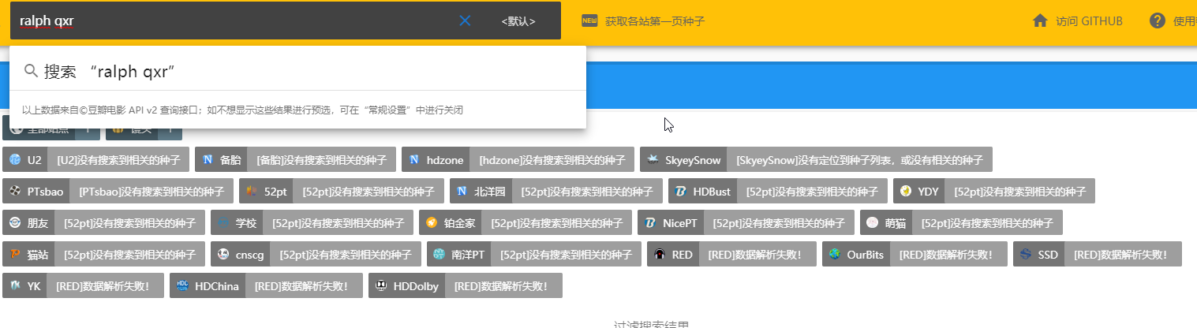Open 获取各站第一页种子 link

pos(655,21)
